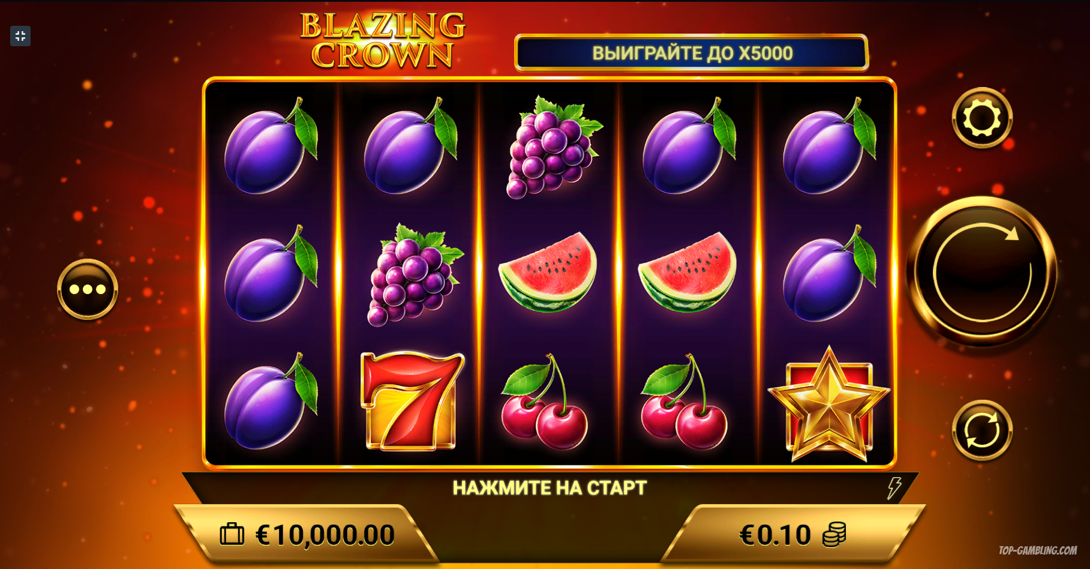Click the top-gambling.com watermark link

pos(1038,550)
